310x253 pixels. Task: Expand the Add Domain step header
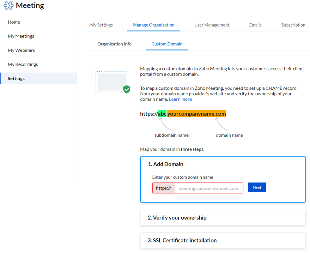coord(166,164)
